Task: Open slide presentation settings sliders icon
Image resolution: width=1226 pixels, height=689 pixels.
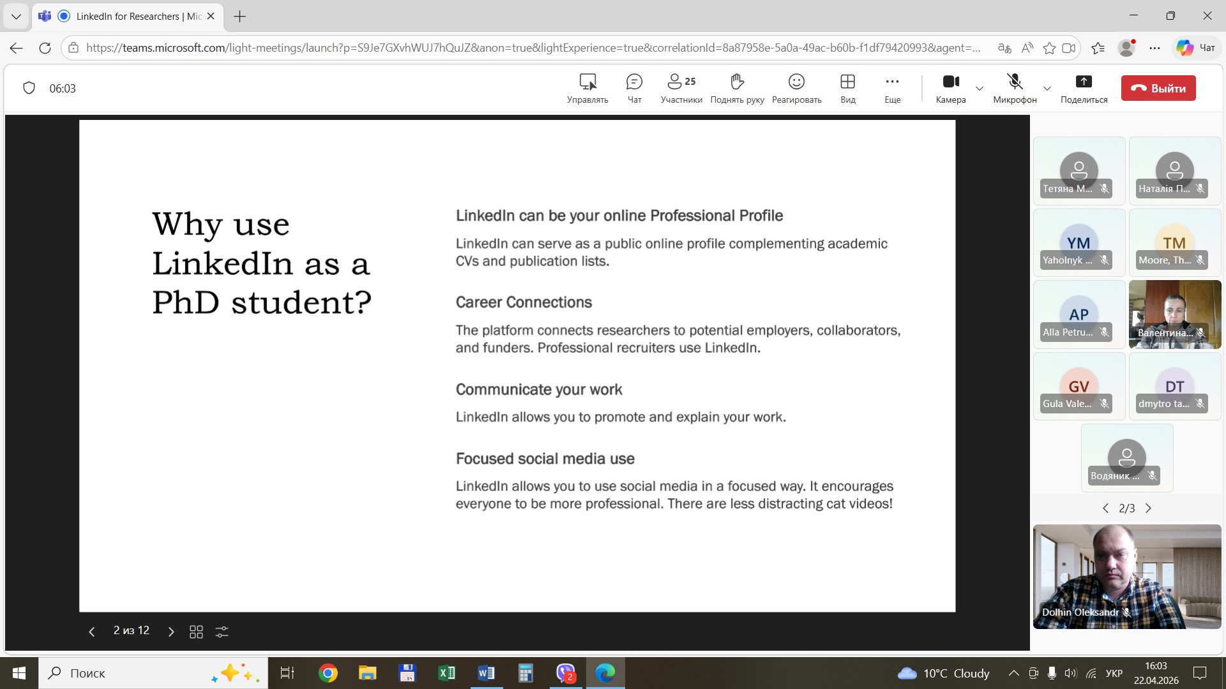Action: point(222,632)
